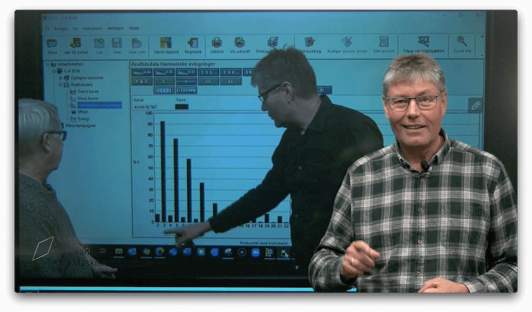Select Sinus kurve in the tree
532x312 pixels.
click(88, 98)
